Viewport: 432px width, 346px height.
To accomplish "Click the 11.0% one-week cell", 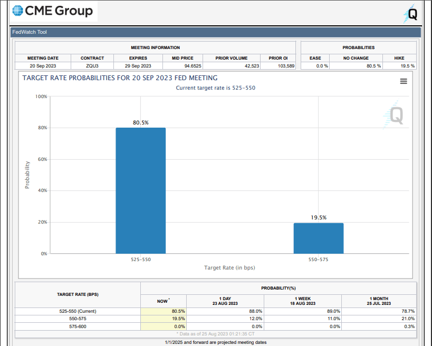I will (303, 319).
